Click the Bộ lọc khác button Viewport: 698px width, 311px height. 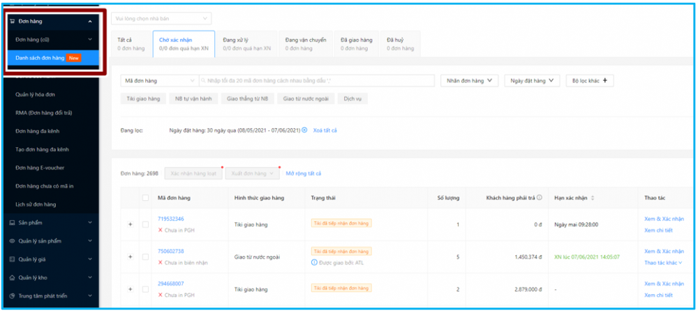(x=589, y=81)
